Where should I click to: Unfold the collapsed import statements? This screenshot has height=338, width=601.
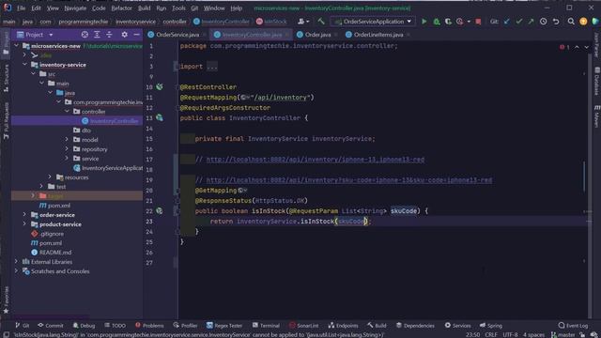coord(212,67)
